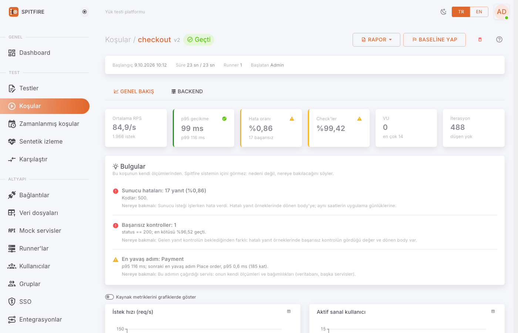The height and width of the screenshot is (333, 518).
Task: Switch to the GENEL BAKIŞ tab
Action: [134, 91]
